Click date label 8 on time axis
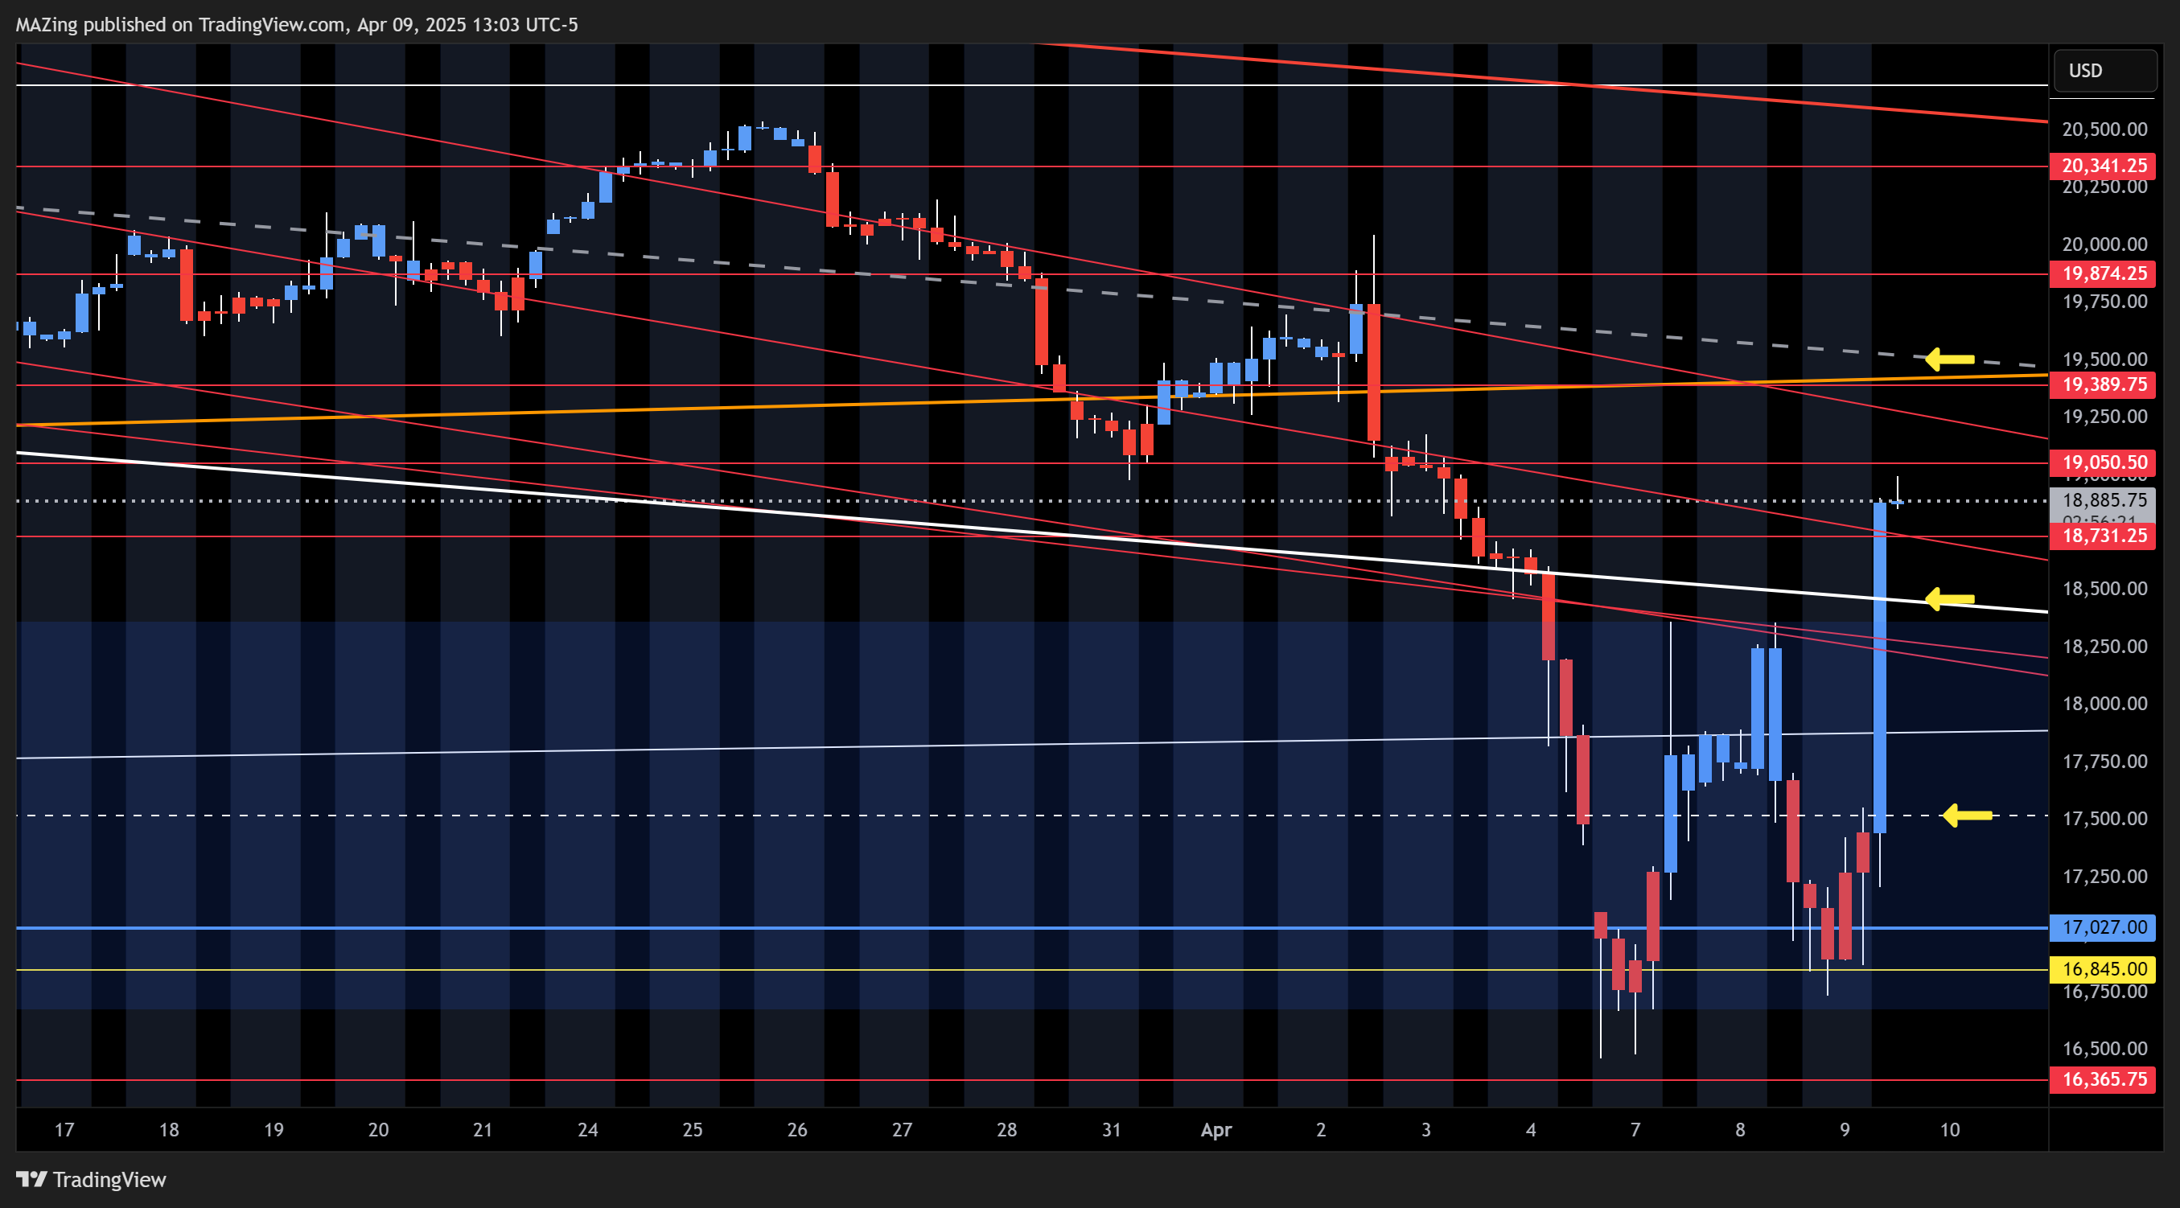The height and width of the screenshot is (1208, 2180). [1740, 1130]
